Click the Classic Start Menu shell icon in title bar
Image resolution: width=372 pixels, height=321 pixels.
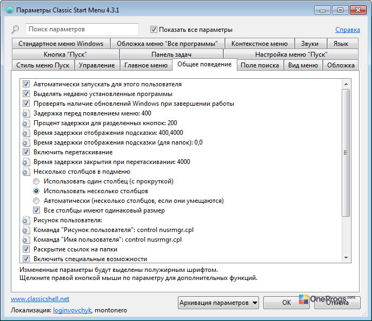click(10, 10)
